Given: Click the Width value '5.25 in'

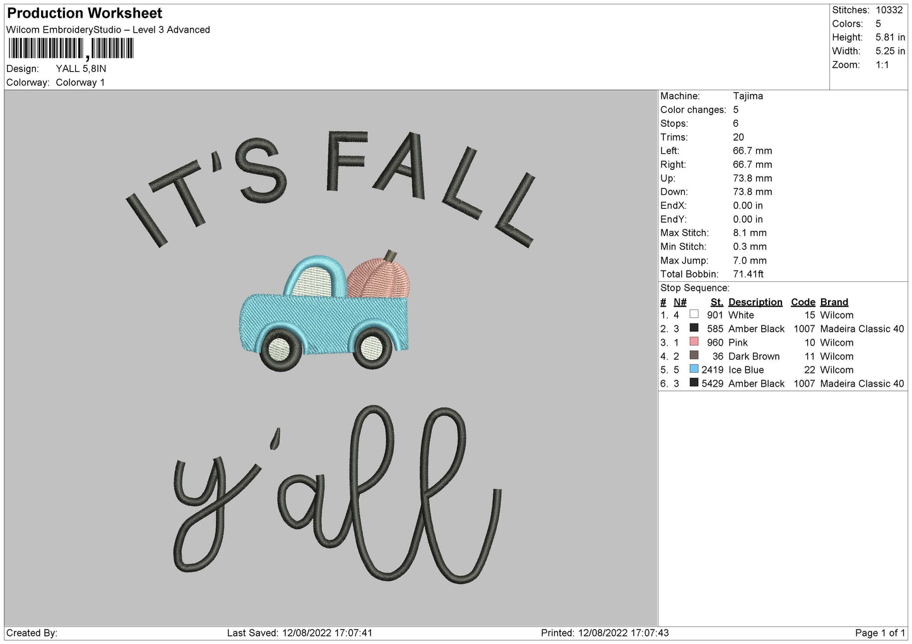Looking at the screenshot, I should (x=890, y=51).
